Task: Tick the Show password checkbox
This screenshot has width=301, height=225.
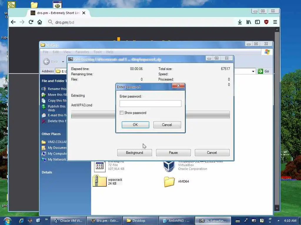Action: click(x=121, y=113)
